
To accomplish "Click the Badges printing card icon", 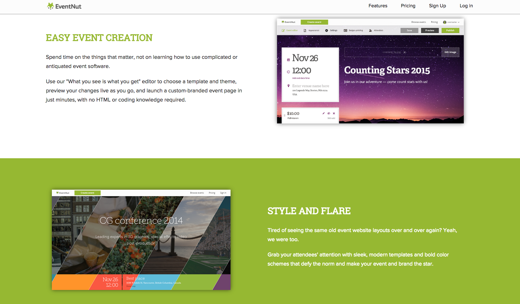I will click(x=345, y=30).
